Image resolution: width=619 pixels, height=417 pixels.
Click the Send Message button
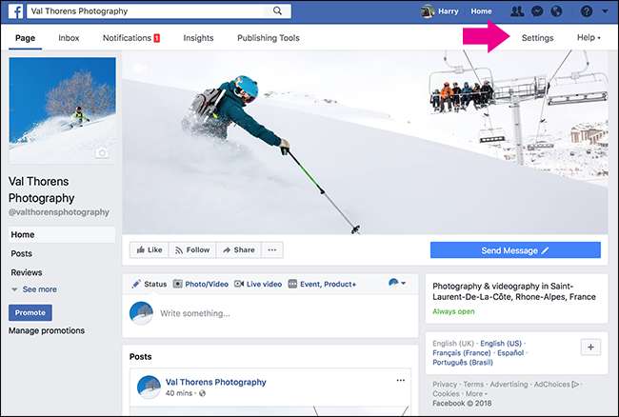515,250
